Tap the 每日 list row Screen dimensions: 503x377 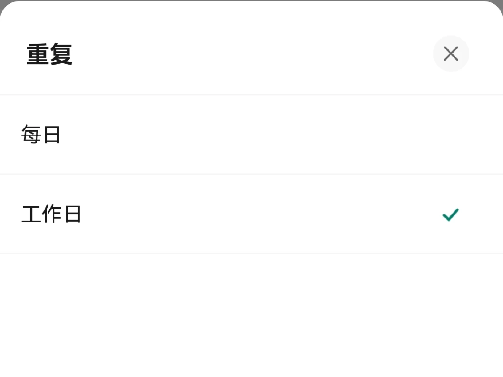pos(251,135)
